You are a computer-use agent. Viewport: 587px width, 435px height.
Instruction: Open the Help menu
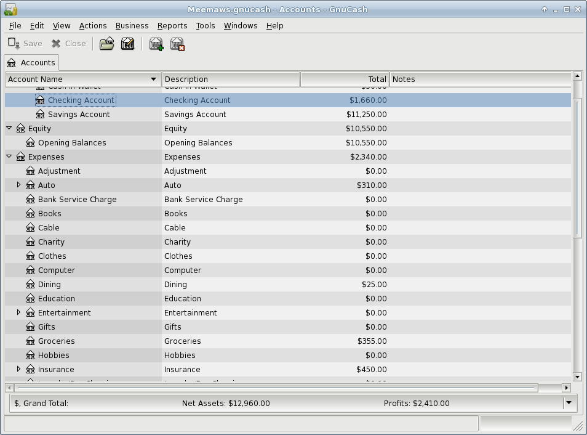click(x=275, y=25)
